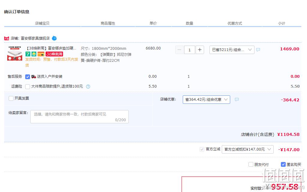Click the official discount amount -¥147.00
Image resolution: width=307 pixels, height=192 pixels.
(x=289, y=150)
